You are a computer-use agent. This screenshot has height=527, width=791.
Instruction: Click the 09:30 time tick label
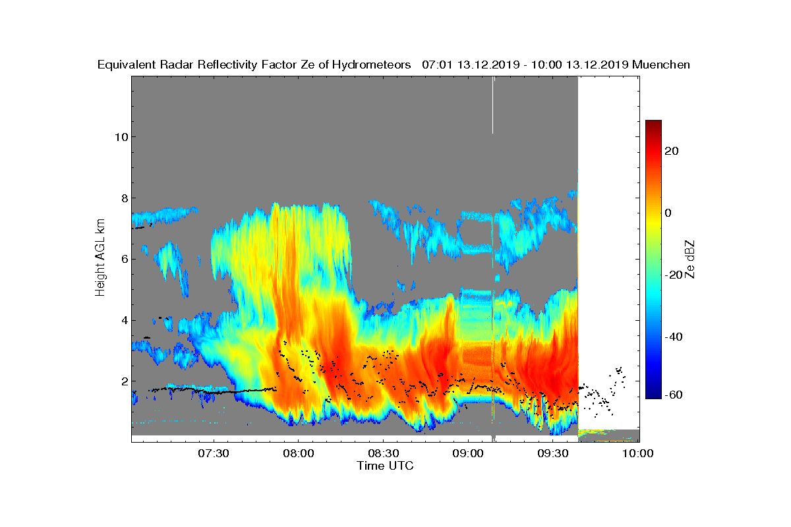tap(553, 453)
